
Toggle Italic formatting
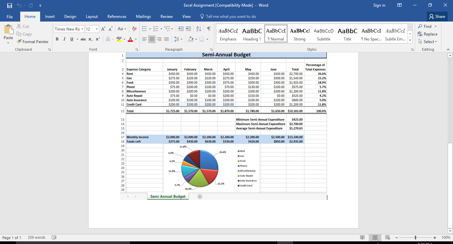tap(64, 39)
